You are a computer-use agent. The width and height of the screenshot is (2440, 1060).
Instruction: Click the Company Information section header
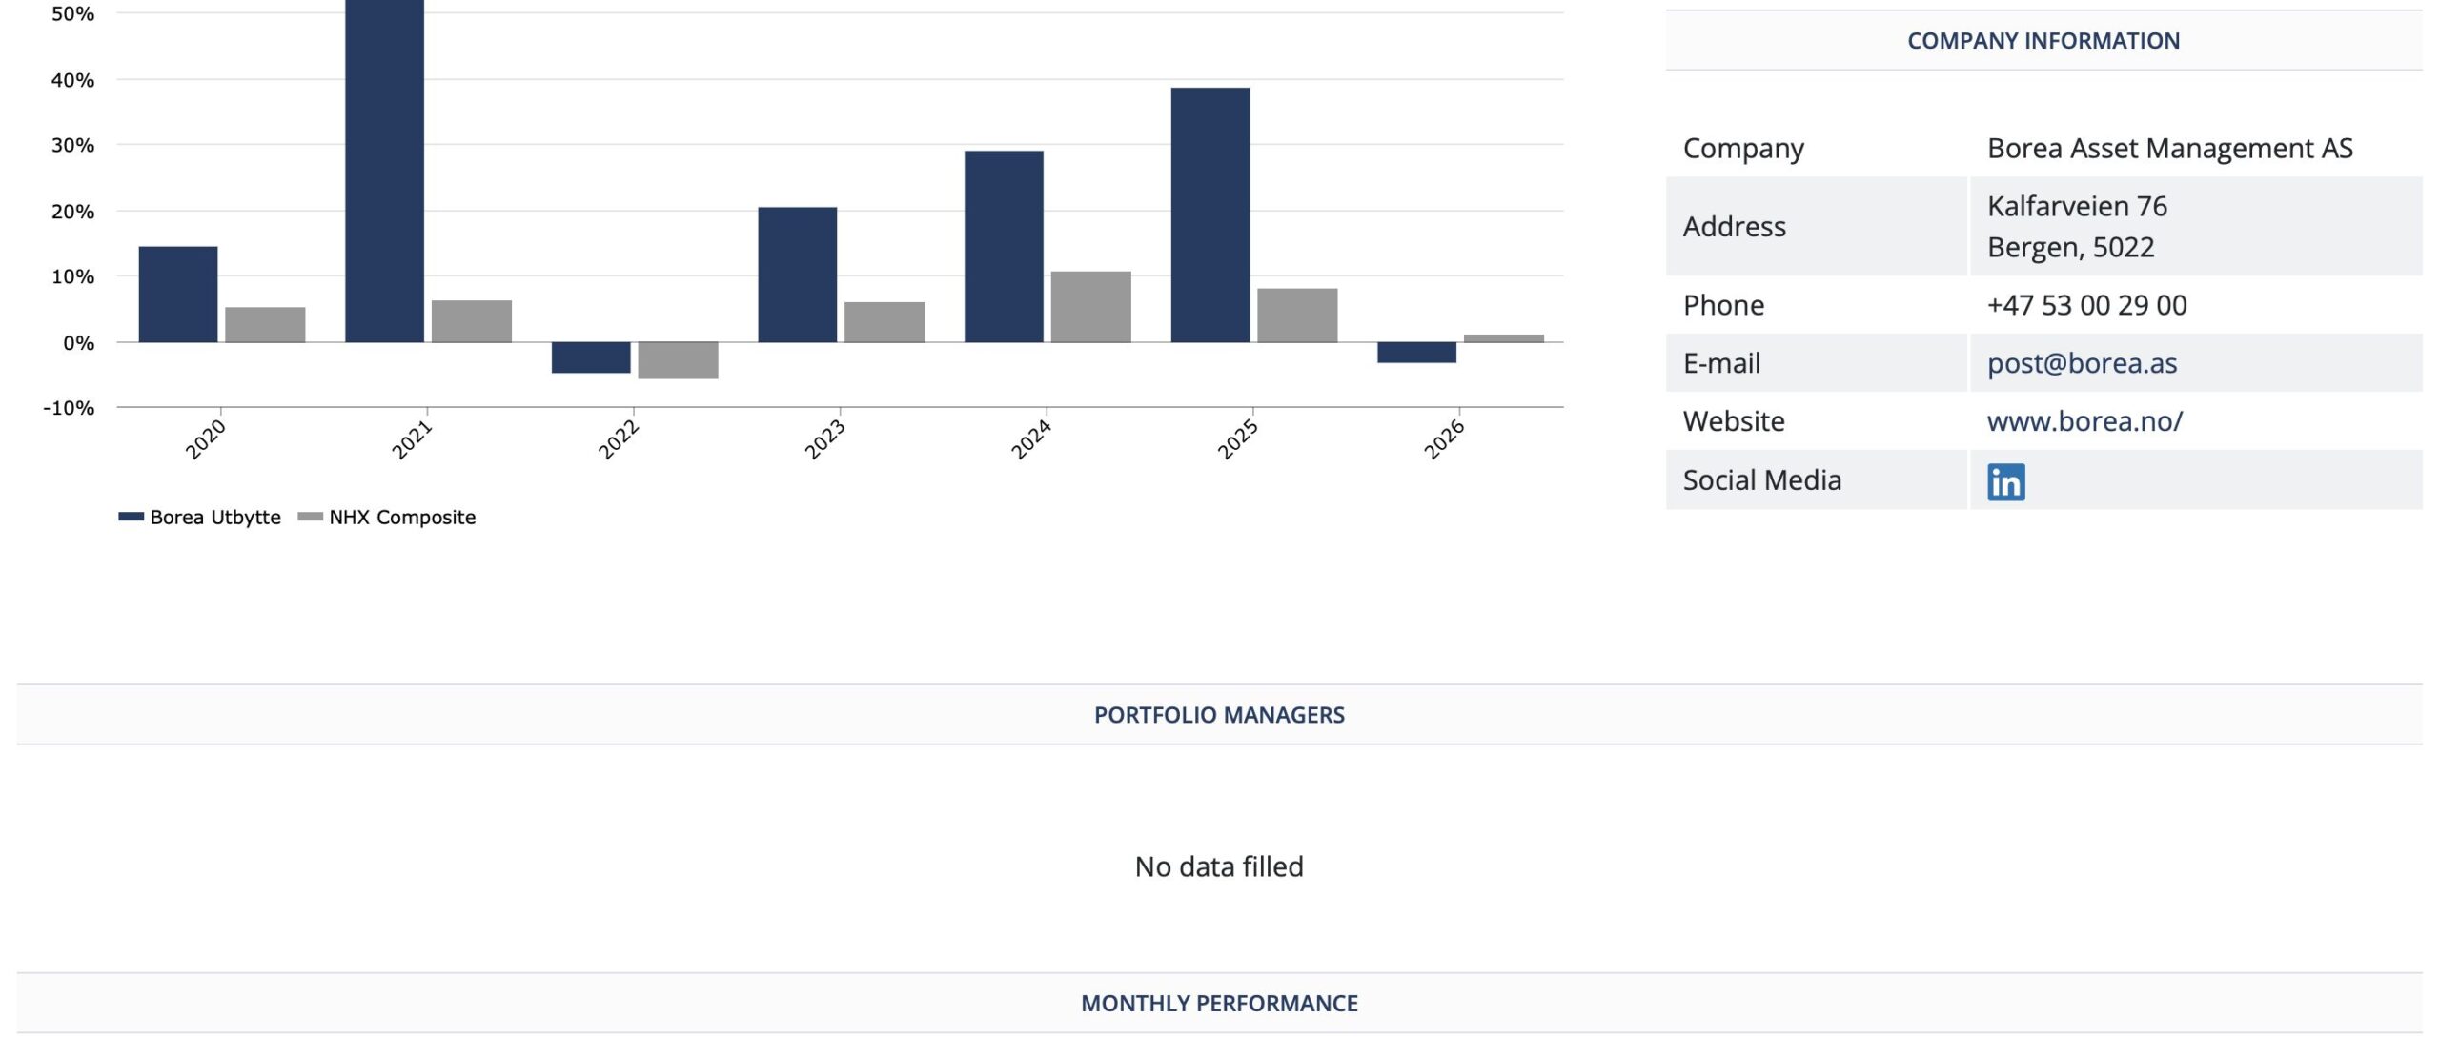2043,41
